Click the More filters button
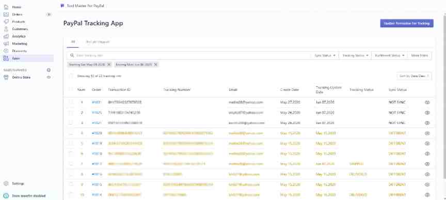Image resolution: width=446 pixels, height=200 pixels. click(x=420, y=56)
